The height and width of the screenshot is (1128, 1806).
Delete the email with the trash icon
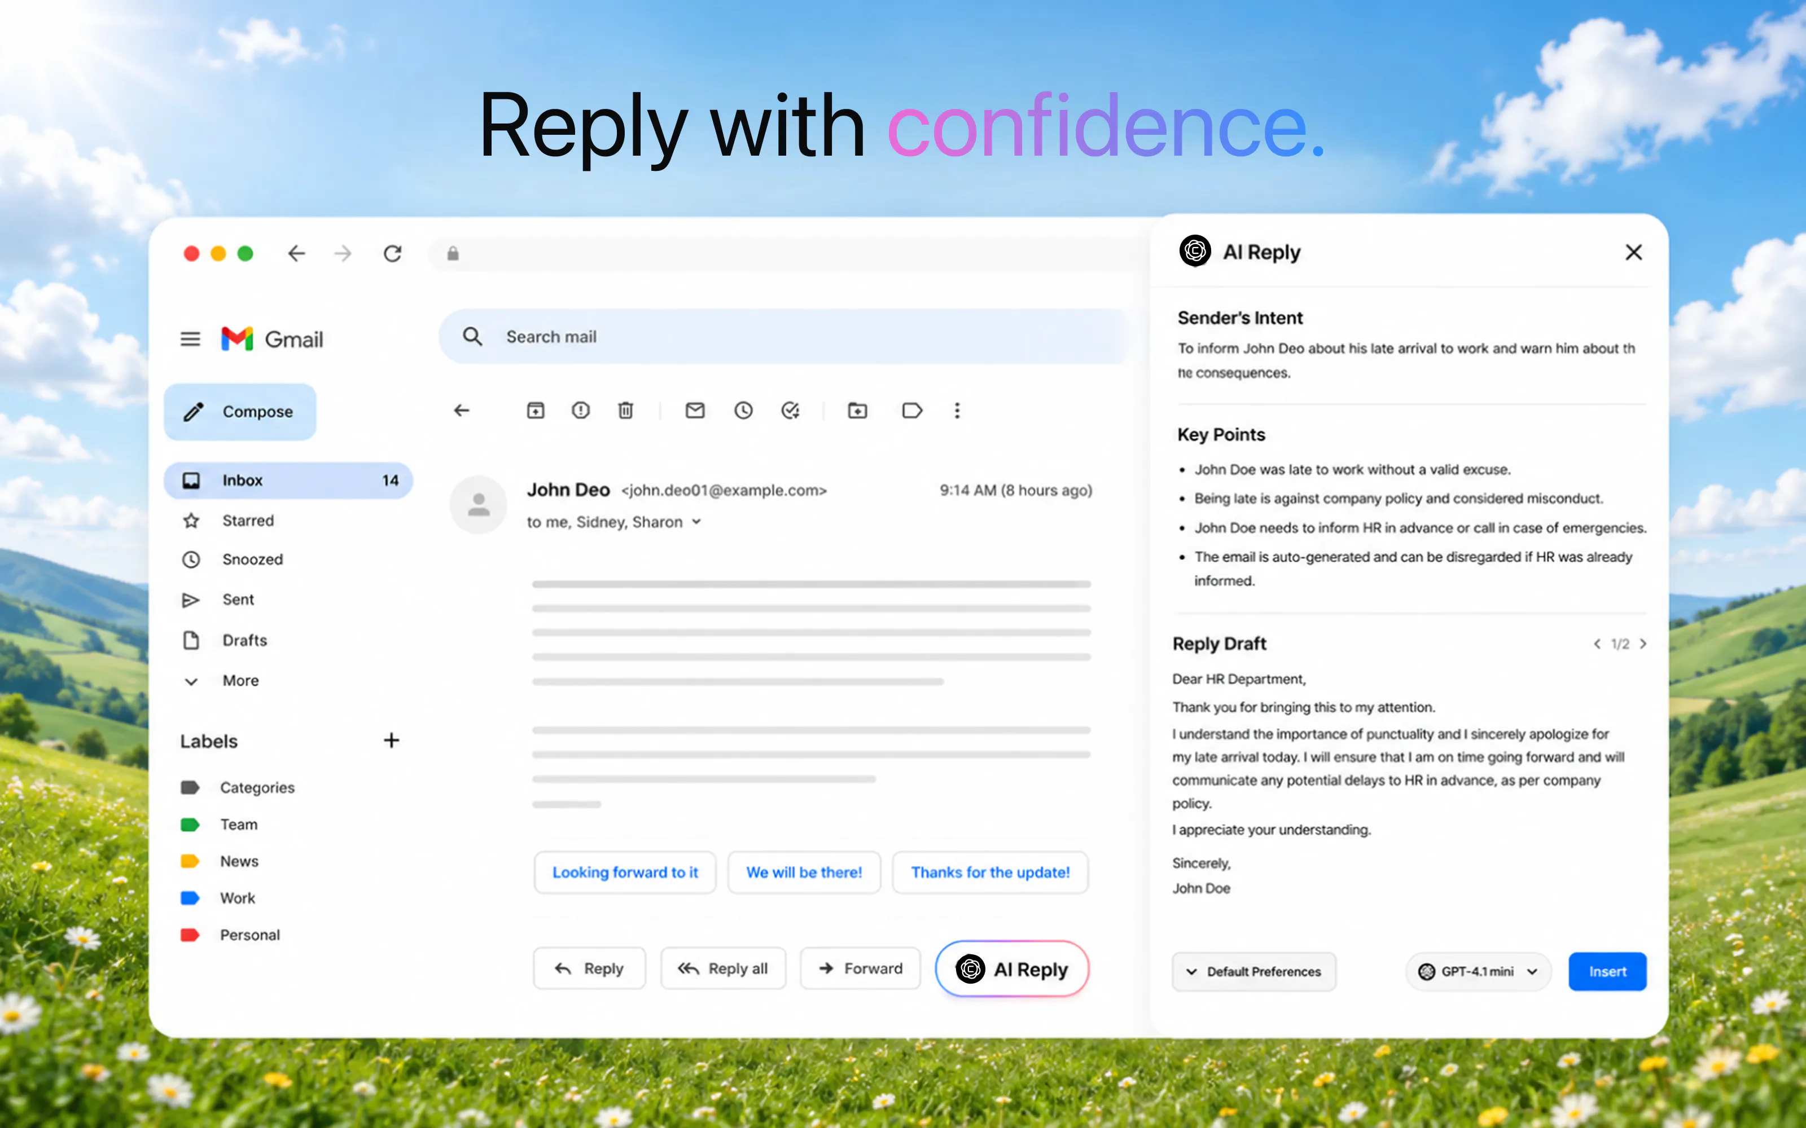625,411
